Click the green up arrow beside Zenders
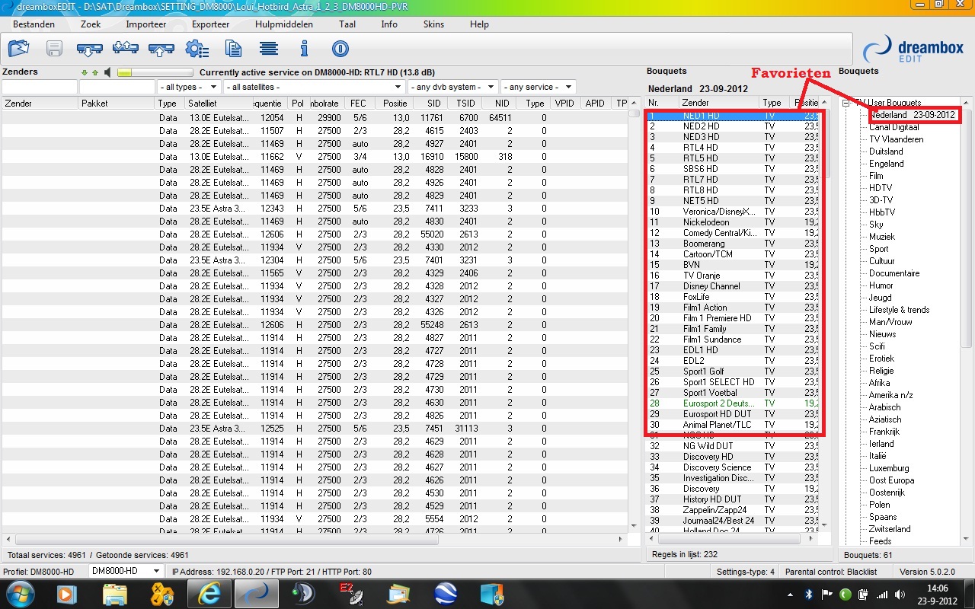975x609 pixels. point(95,73)
